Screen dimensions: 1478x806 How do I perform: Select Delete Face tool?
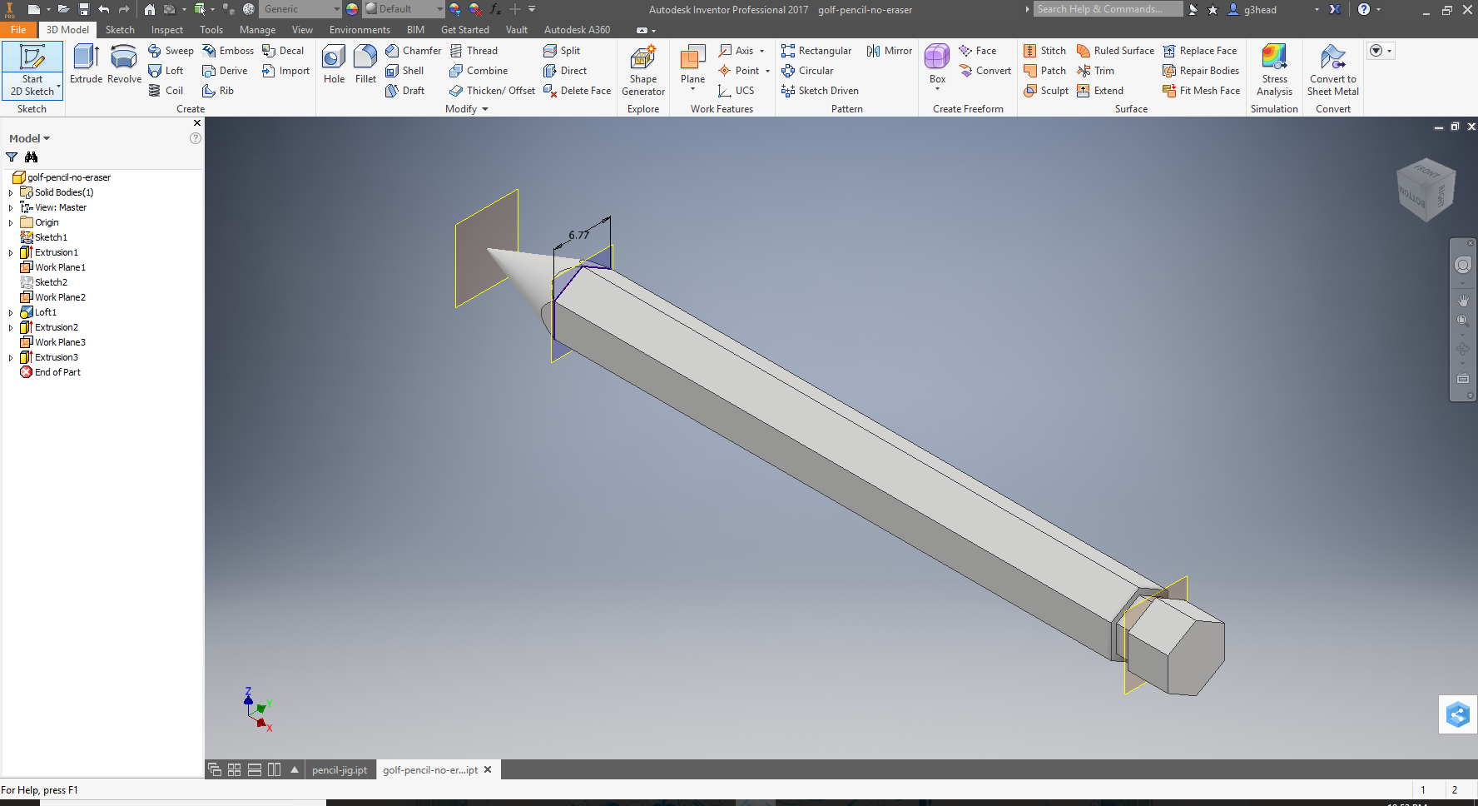tap(577, 91)
